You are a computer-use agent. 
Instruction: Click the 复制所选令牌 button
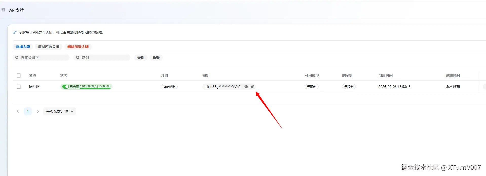click(49, 47)
